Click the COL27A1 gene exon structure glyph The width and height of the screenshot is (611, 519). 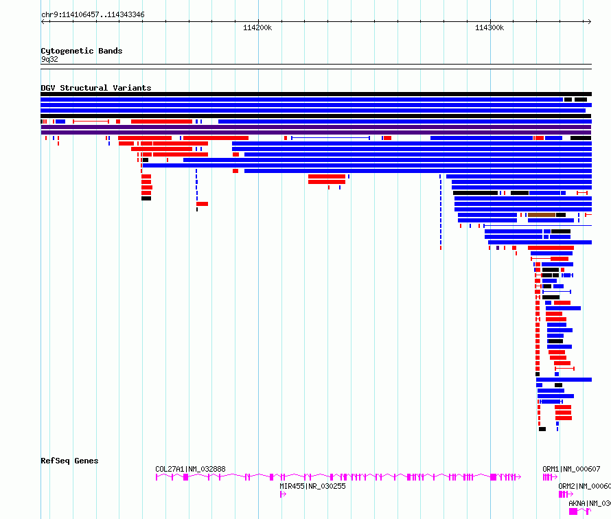(x=338, y=477)
